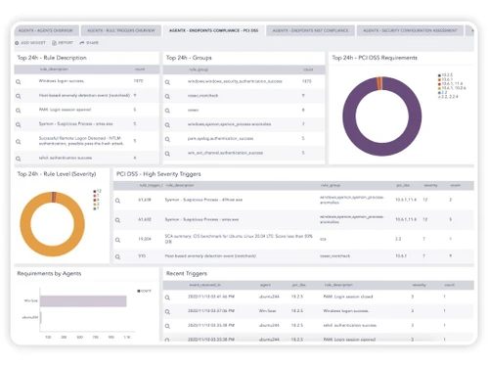Image resolution: width=489 pixels, height=367 pixels.
Task: Click the 'Requirements by Agents' widget title
Action: click(49, 273)
